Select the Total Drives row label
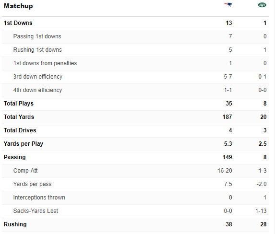 coord(20,130)
